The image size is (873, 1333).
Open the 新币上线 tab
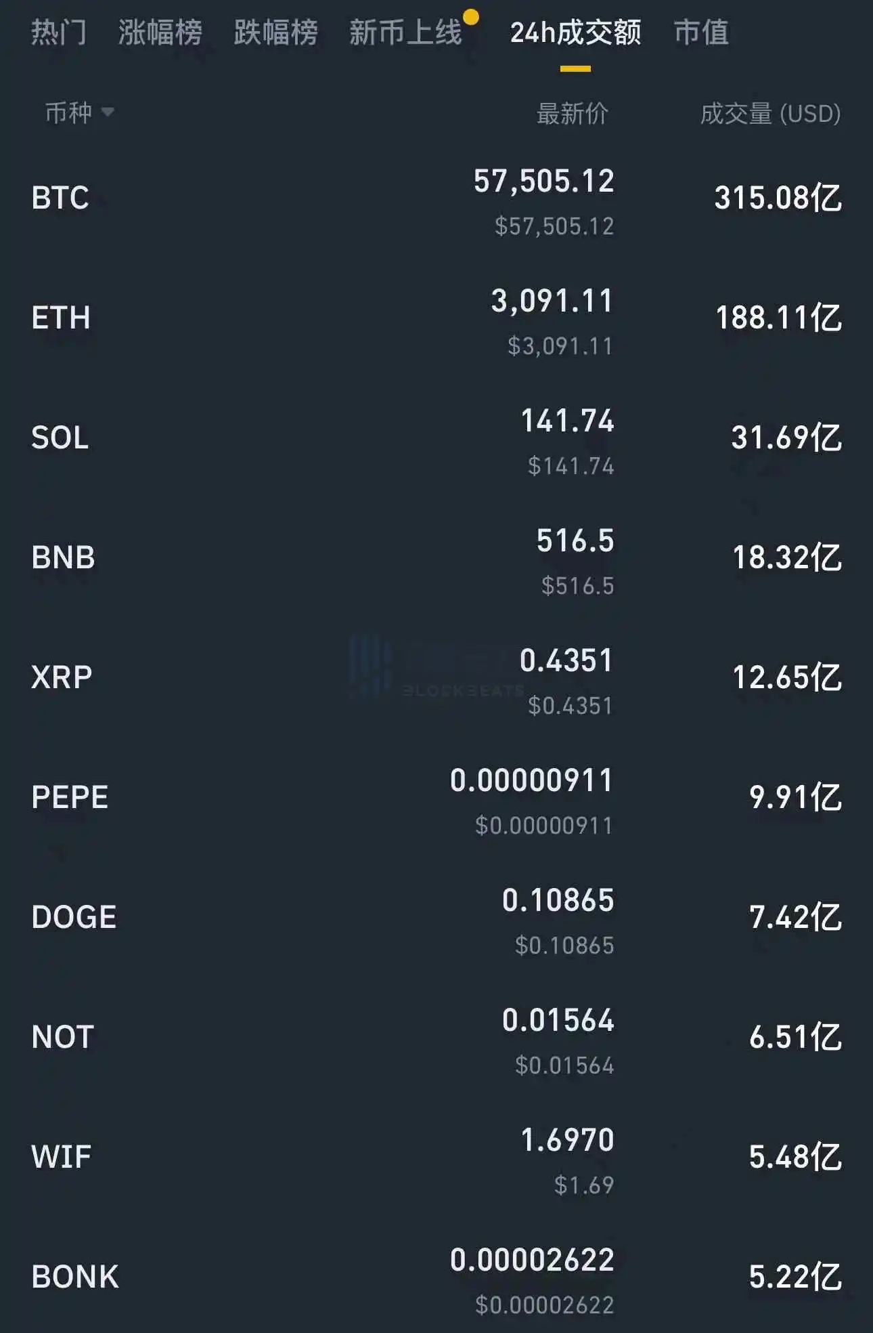click(x=405, y=33)
